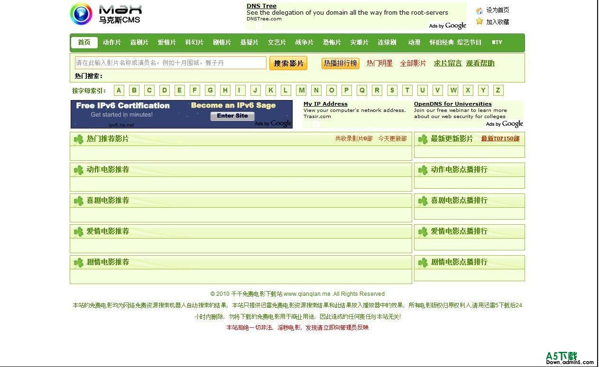Click the 剧情电影点播排行 heading
Screen dimensions: 599x367
[x=459, y=262]
